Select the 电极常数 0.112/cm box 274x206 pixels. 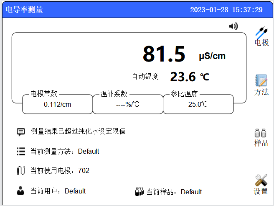58,104
